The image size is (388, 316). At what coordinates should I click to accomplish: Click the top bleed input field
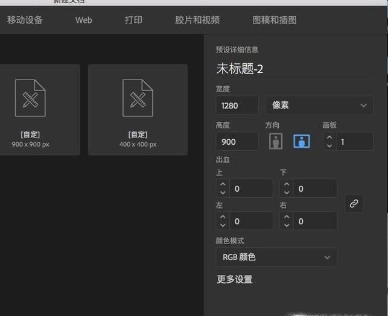[x=251, y=188]
